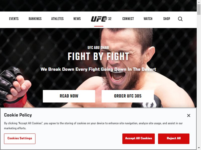This screenshot has height=150, width=201.
Task: Open the Watch navigation item
Action: point(148,19)
